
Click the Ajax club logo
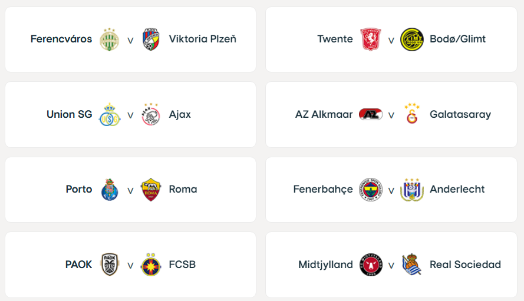point(151,114)
